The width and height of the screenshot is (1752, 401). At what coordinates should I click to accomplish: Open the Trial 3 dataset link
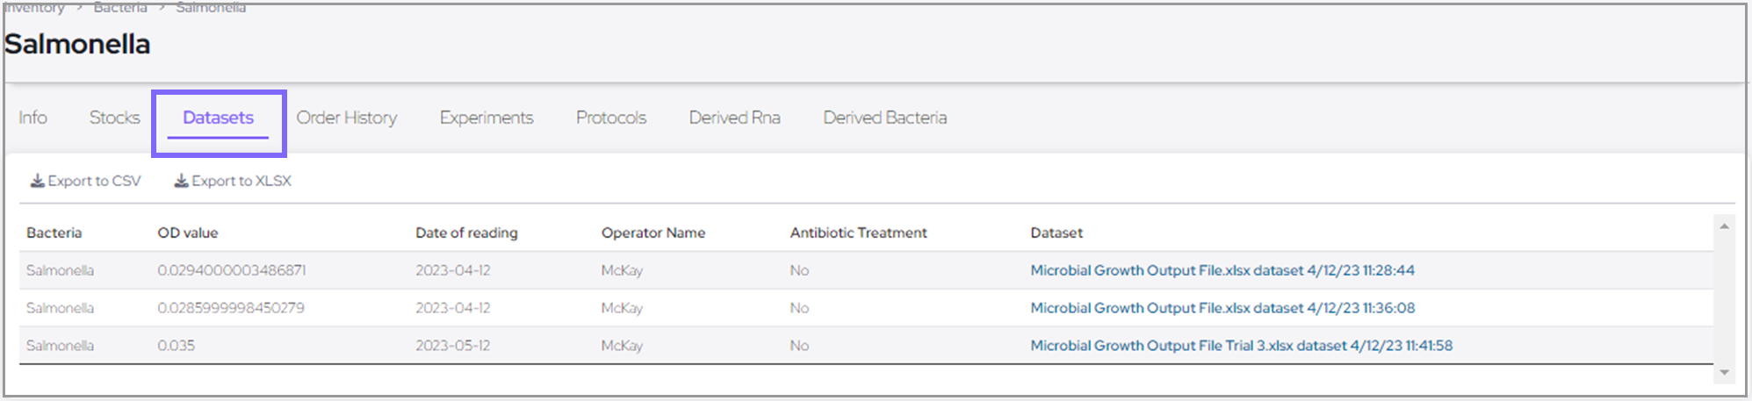1241,346
